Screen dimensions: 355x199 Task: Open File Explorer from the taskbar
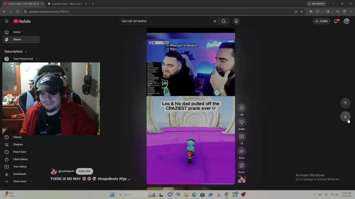coord(186,195)
